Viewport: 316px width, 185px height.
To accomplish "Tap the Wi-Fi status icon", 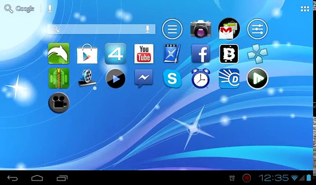I will point(294,178).
